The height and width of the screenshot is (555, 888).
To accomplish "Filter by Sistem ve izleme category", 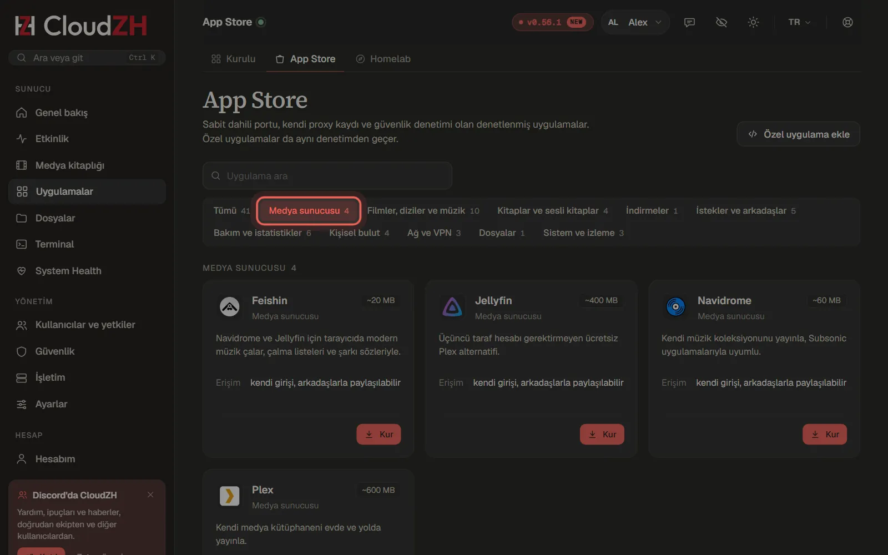I will [x=583, y=233].
